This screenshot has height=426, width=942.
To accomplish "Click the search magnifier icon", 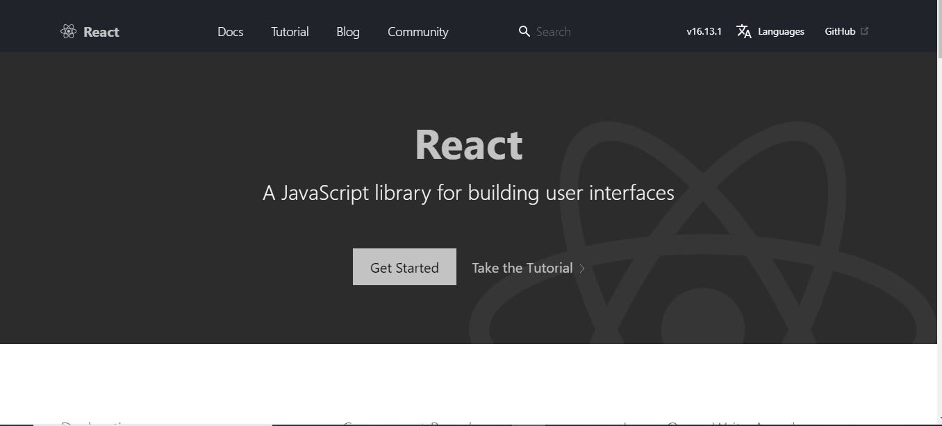I will [524, 31].
